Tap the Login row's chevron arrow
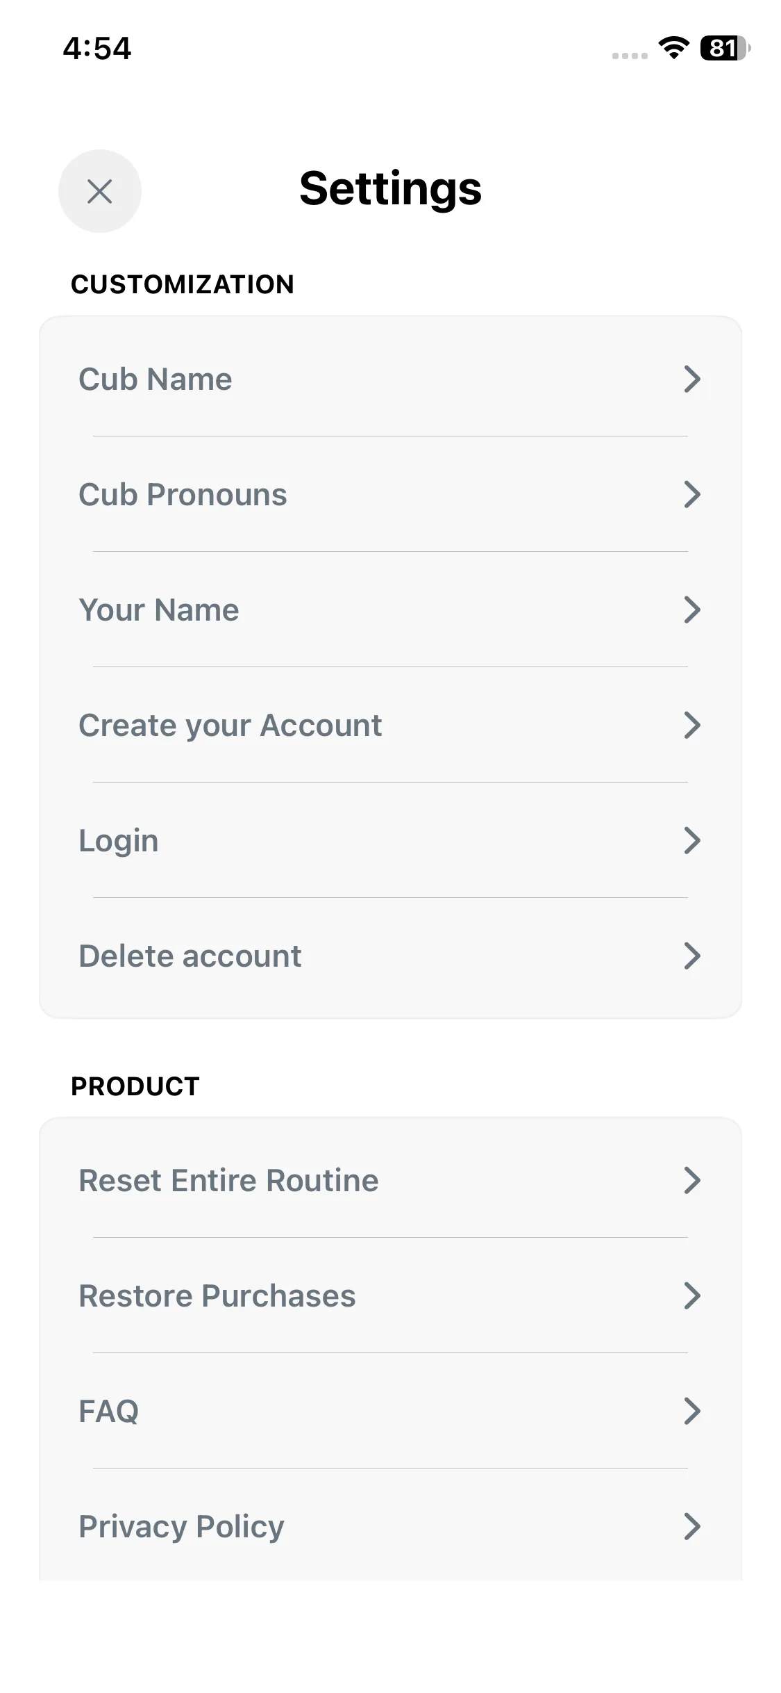This screenshot has height=1693, width=781. click(x=691, y=841)
